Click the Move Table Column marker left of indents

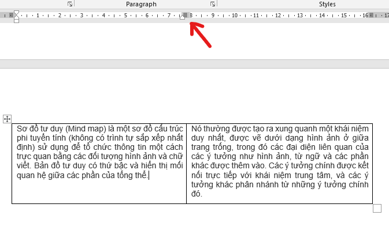click(11, 15)
